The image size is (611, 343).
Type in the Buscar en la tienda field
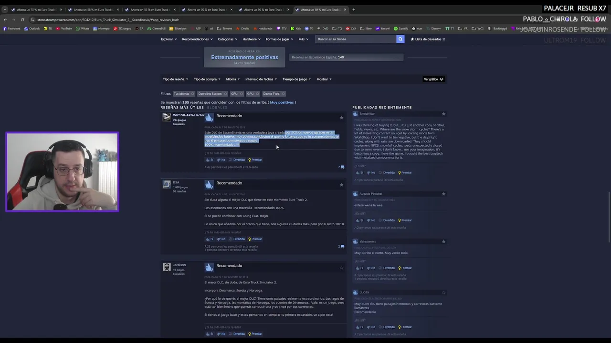click(356, 39)
